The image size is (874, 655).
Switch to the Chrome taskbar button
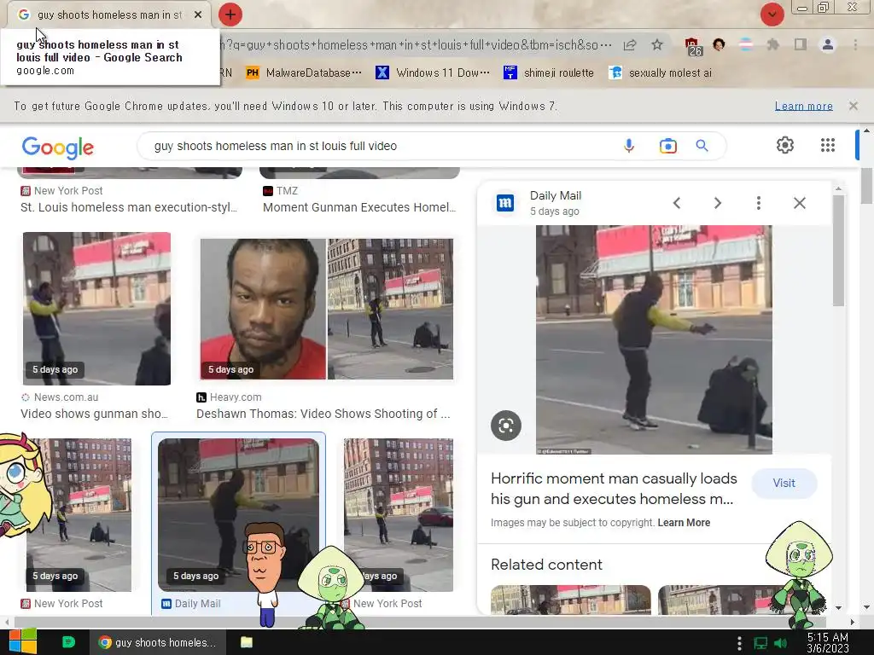pos(158,642)
